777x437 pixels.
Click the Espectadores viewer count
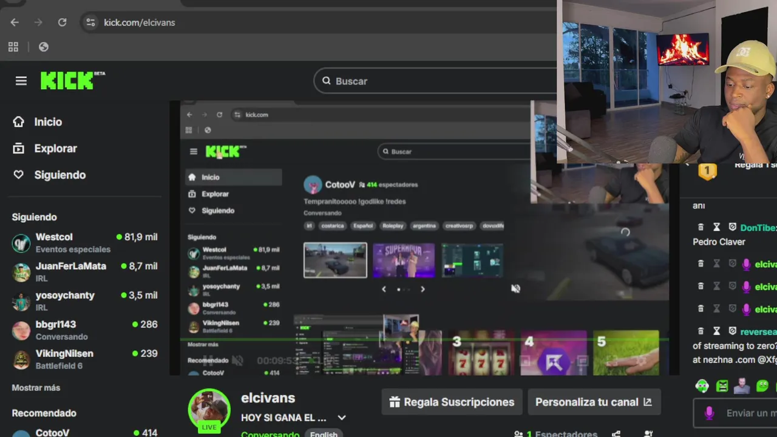555,433
